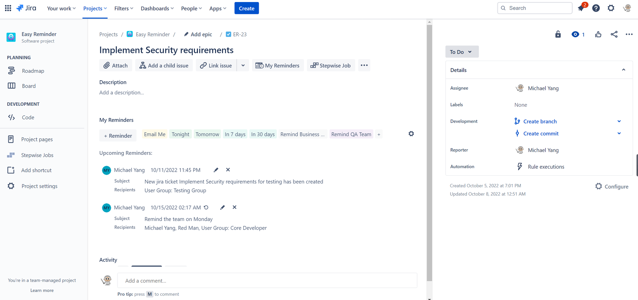Viewport: 638px width, 300px height.
Task: Edit the 10/11/2022 reminder pencil icon
Action: [216, 170]
